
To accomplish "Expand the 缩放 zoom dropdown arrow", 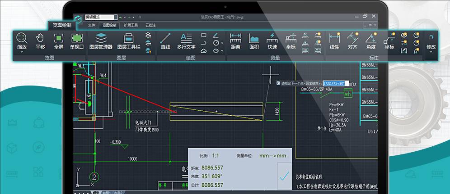I will click(22, 52).
